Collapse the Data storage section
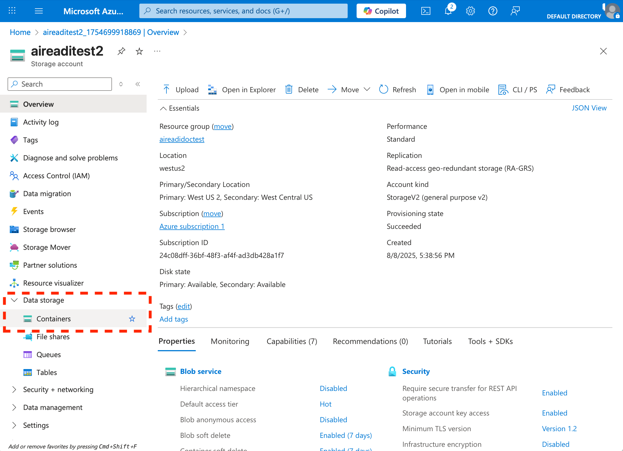The width and height of the screenshot is (623, 451). tap(14, 300)
